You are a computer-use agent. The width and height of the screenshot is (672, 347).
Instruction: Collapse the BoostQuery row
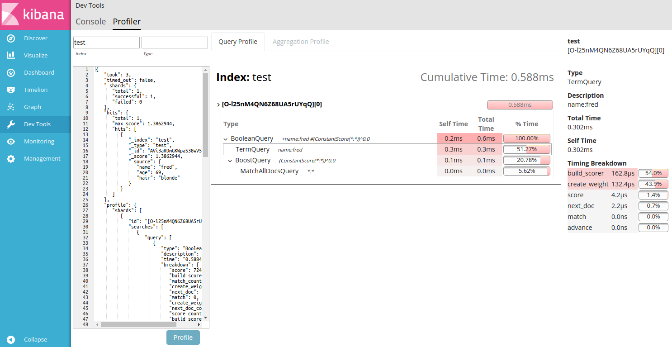click(x=230, y=160)
